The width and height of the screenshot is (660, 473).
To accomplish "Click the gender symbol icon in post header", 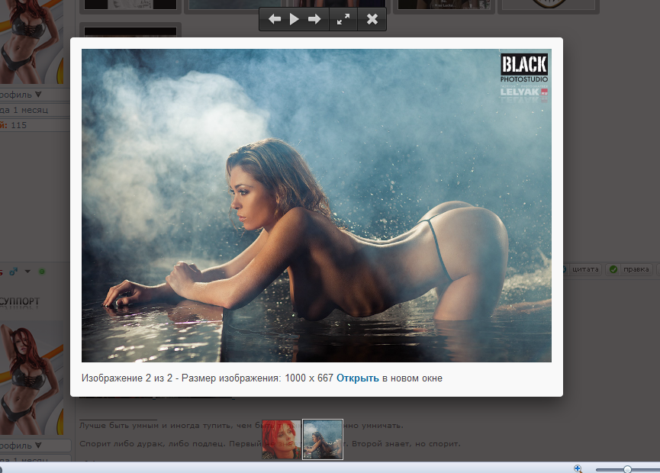I will tap(14, 271).
